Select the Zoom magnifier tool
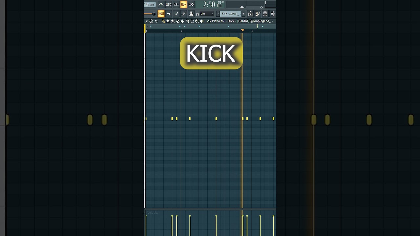 197,21
